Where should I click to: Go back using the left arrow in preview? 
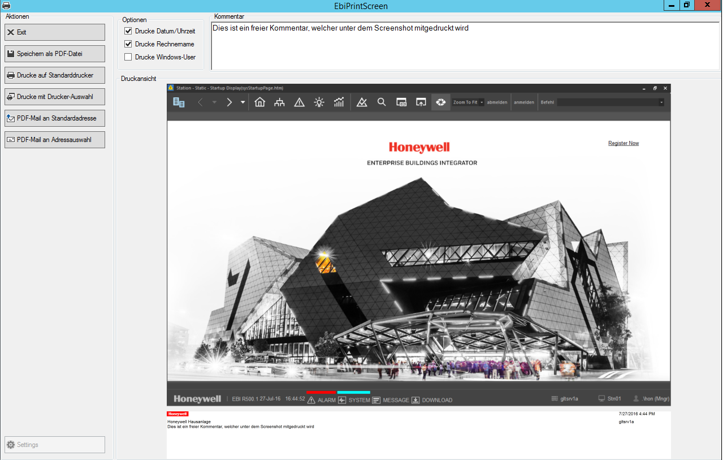coord(200,102)
